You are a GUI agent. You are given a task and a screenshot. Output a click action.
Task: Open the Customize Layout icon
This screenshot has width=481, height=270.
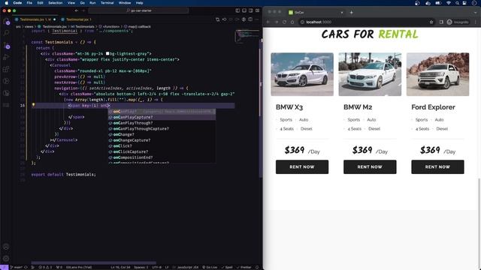(257, 10)
